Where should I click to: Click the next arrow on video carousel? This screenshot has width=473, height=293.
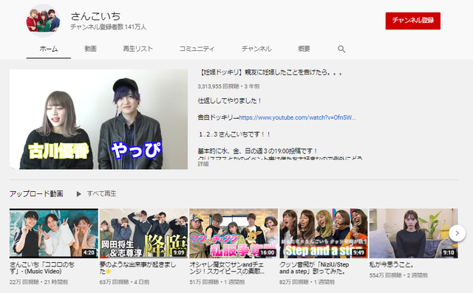click(x=457, y=233)
